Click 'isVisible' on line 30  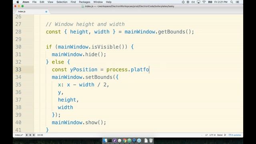[105, 47]
